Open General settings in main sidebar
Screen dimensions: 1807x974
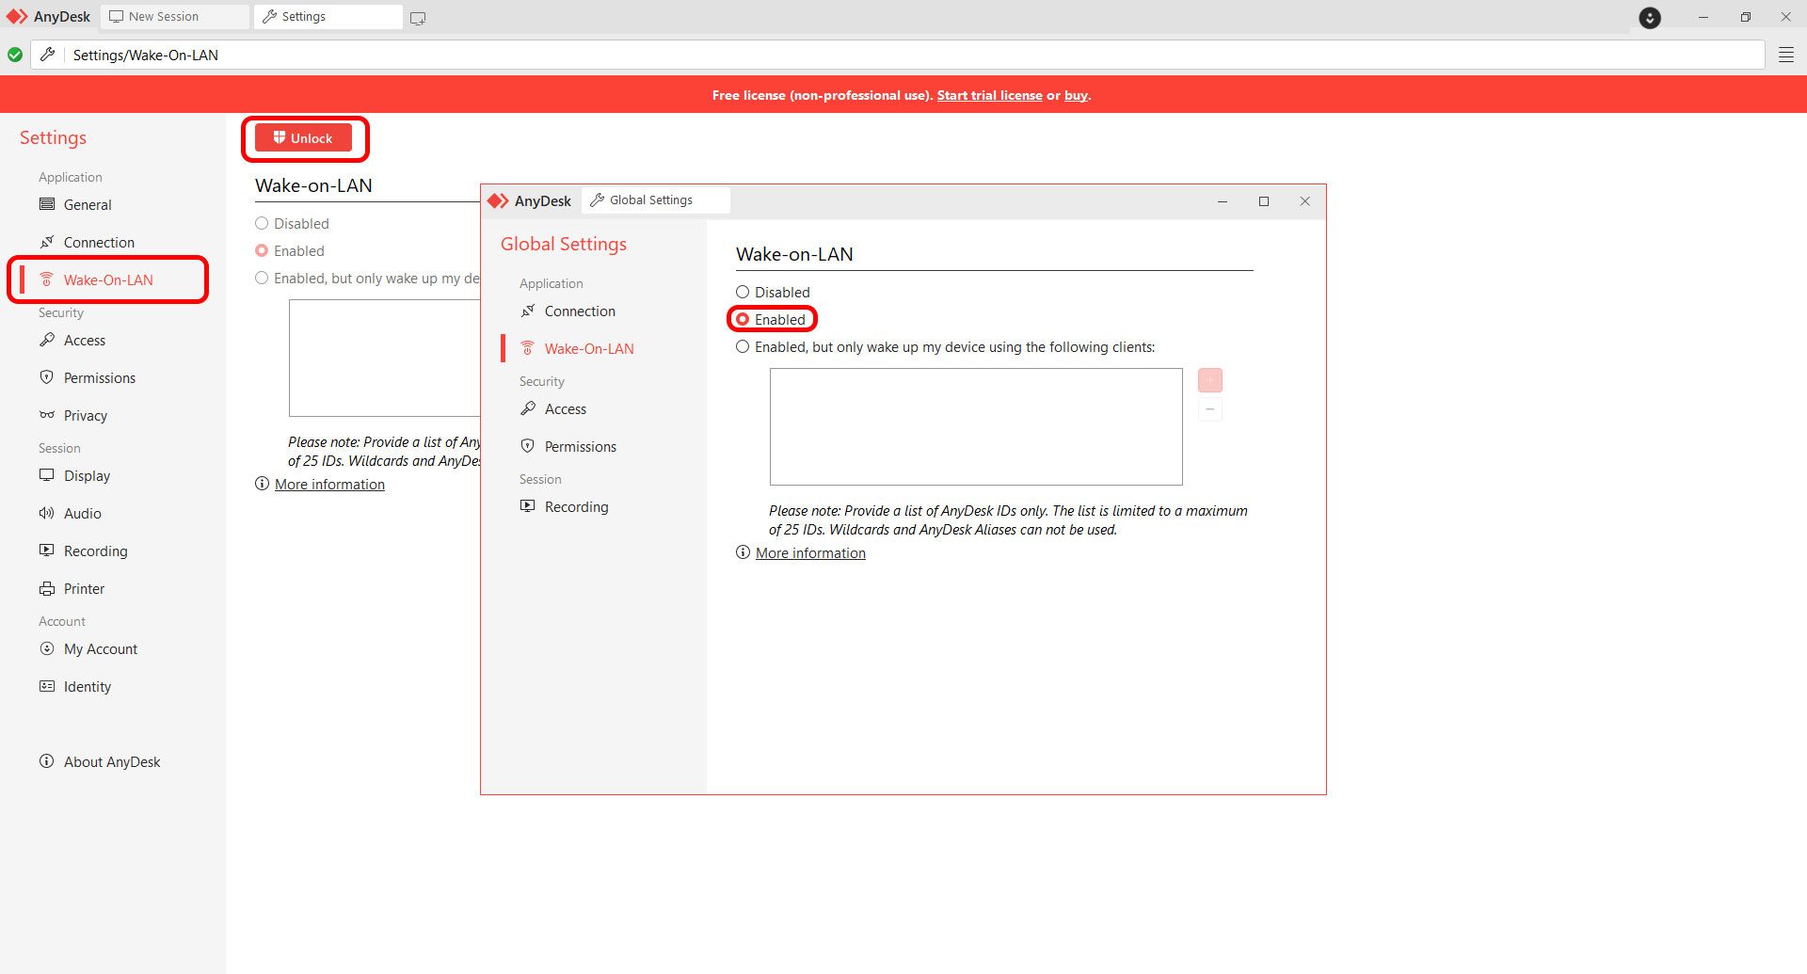[x=88, y=204]
